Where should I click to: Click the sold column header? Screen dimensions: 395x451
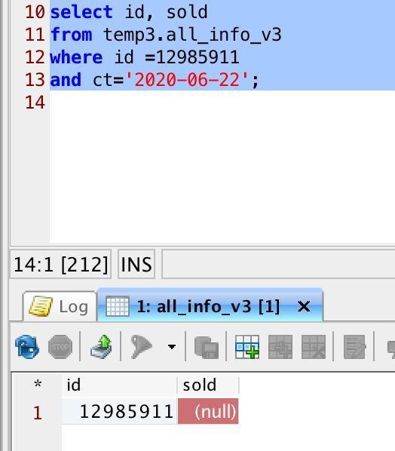pos(208,385)
